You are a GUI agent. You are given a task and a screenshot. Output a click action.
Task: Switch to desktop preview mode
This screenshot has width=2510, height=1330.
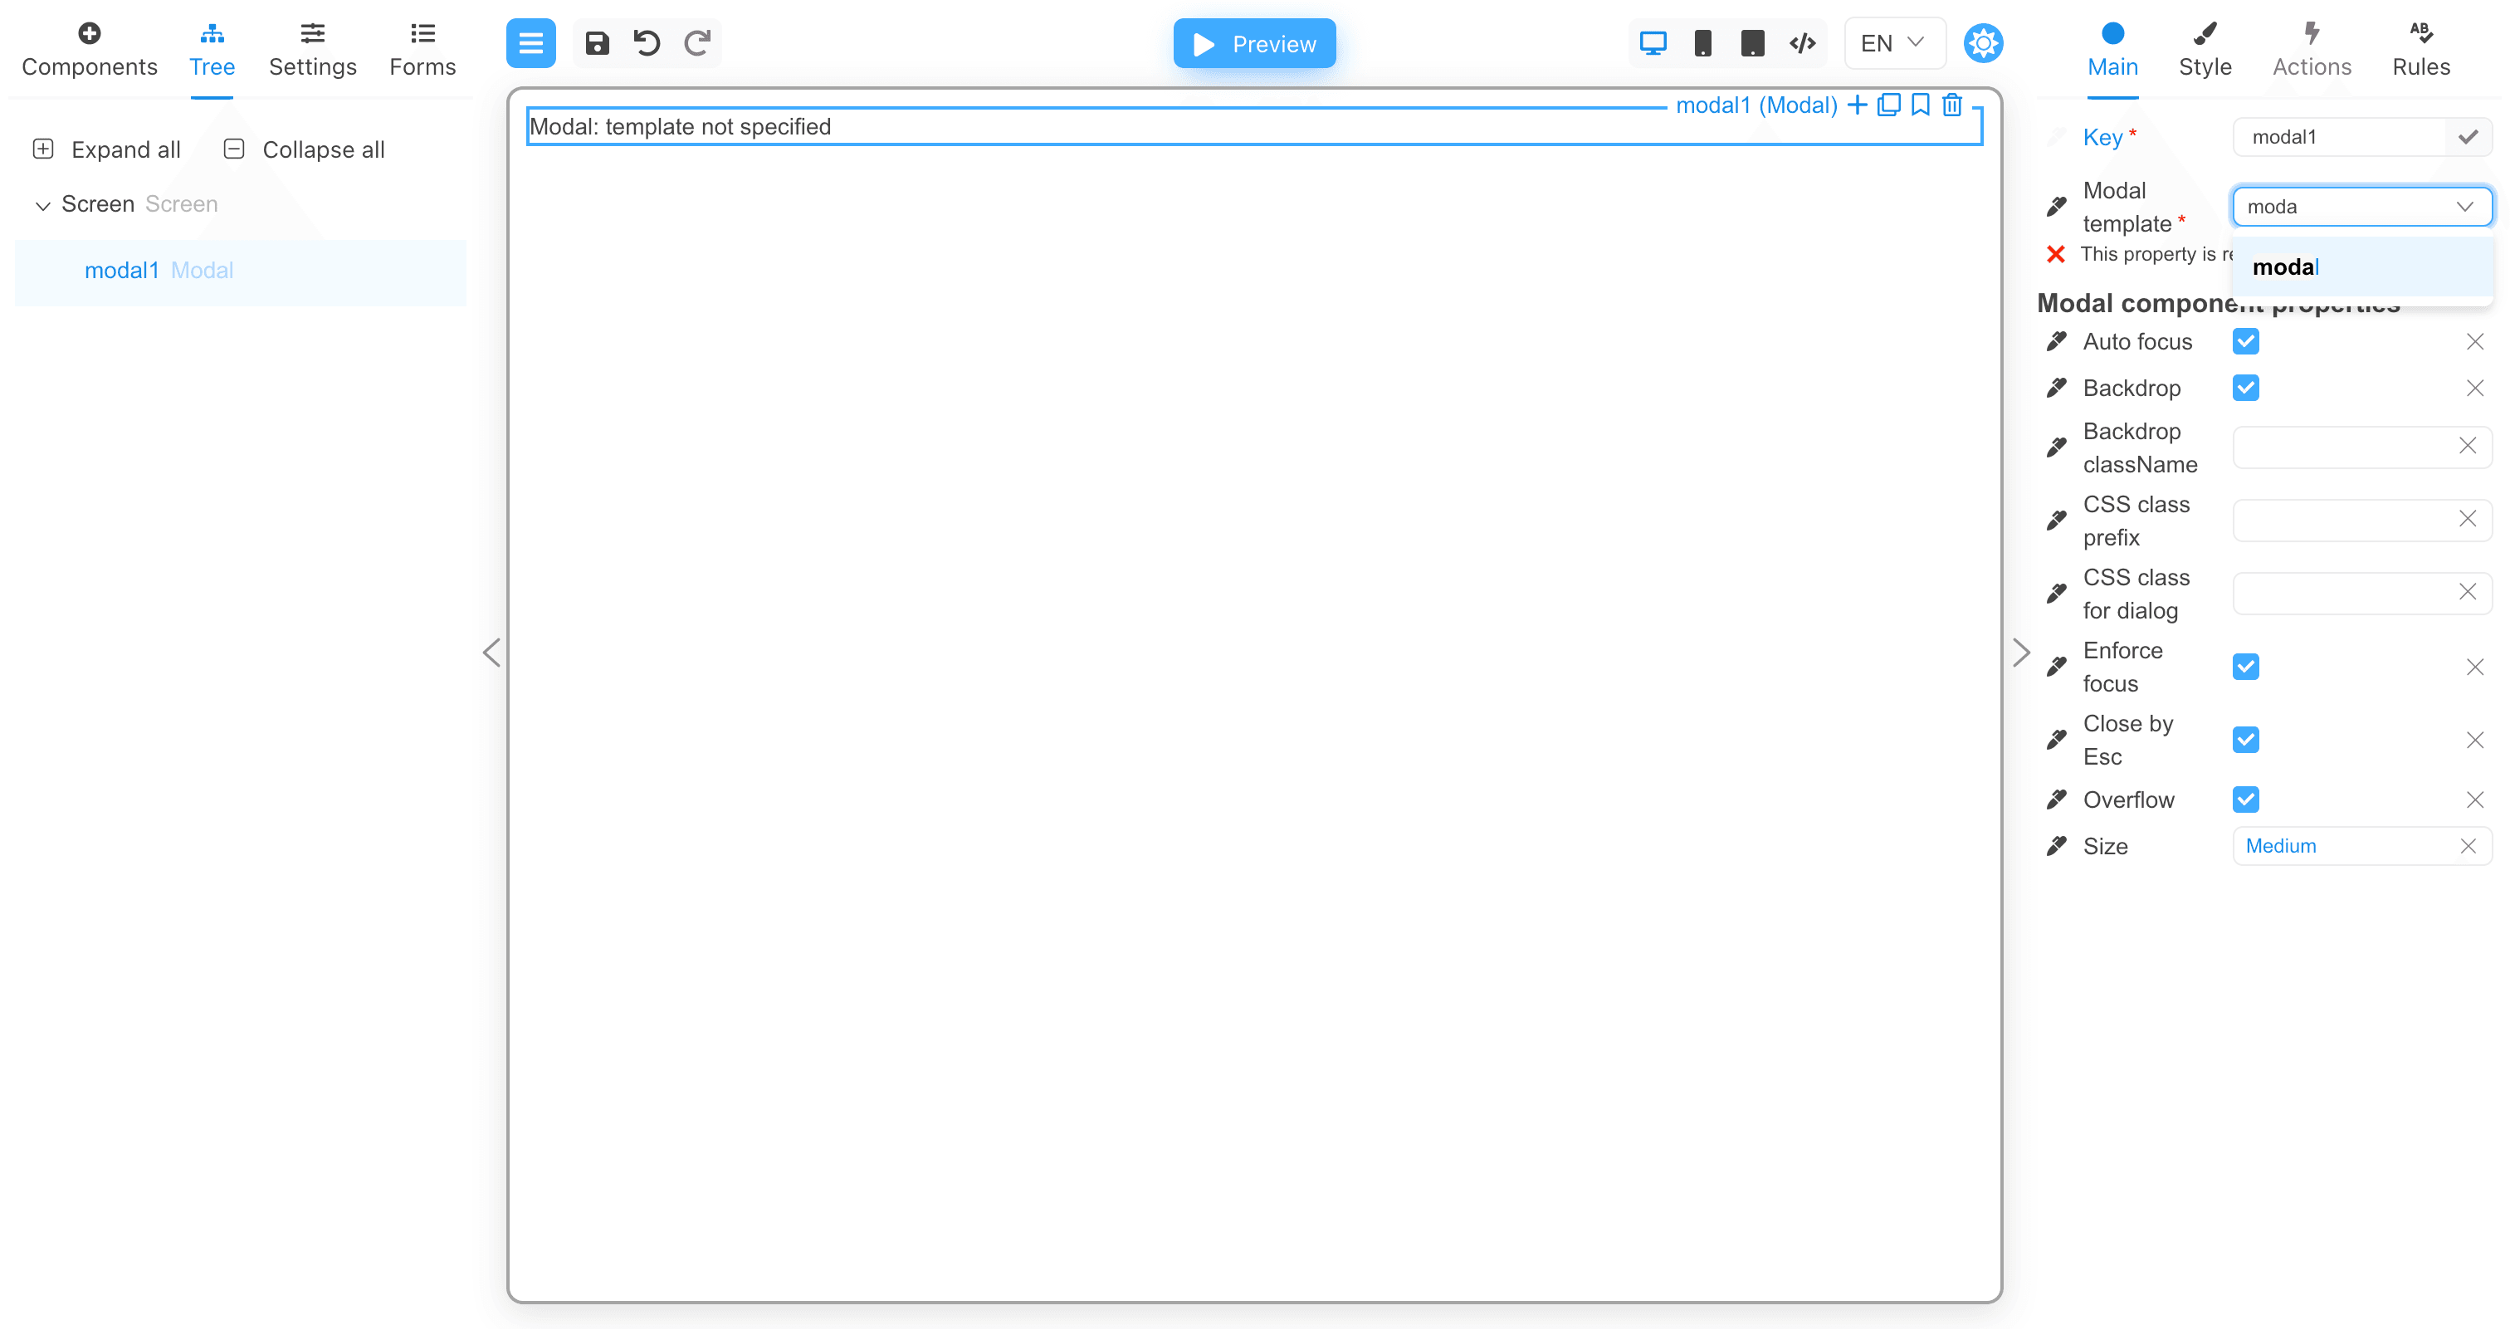pos(1653,43)
